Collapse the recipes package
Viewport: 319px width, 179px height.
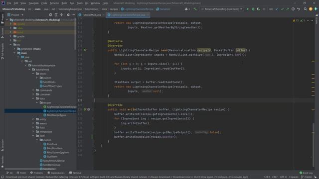coord(37,103)
